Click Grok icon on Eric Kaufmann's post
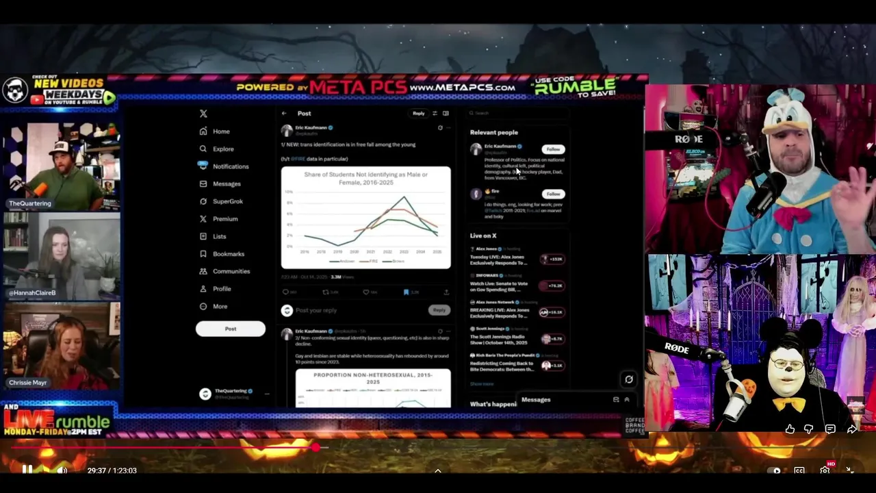 [440, 128]
